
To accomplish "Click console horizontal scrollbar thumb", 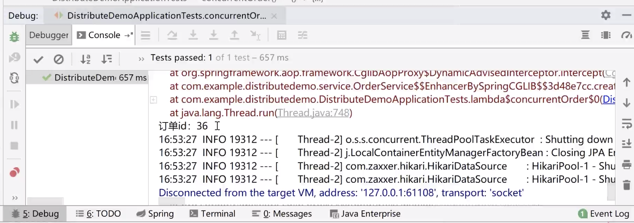I will pyautogui.click(x=172, y=201).
